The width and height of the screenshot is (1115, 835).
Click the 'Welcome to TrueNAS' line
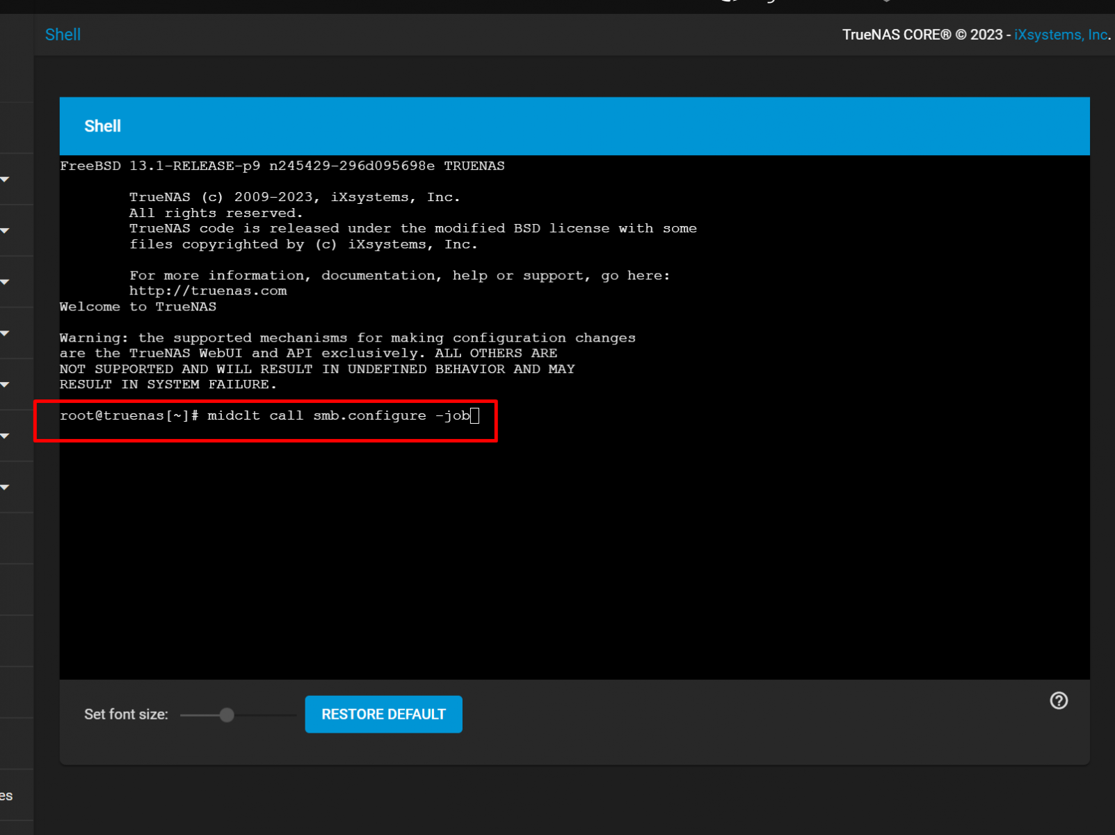(138, 307)
